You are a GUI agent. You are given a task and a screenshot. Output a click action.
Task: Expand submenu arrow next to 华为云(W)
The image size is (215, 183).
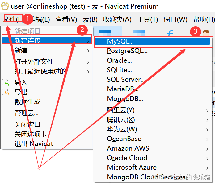[208, 130]
